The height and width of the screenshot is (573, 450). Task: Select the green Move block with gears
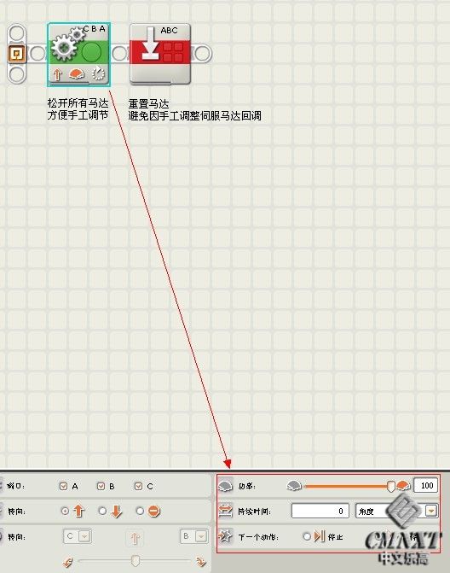click(78, 54)
